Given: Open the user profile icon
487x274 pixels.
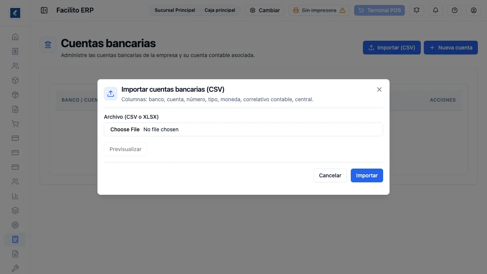Looking at the screenshot, I should coord(474,10).
